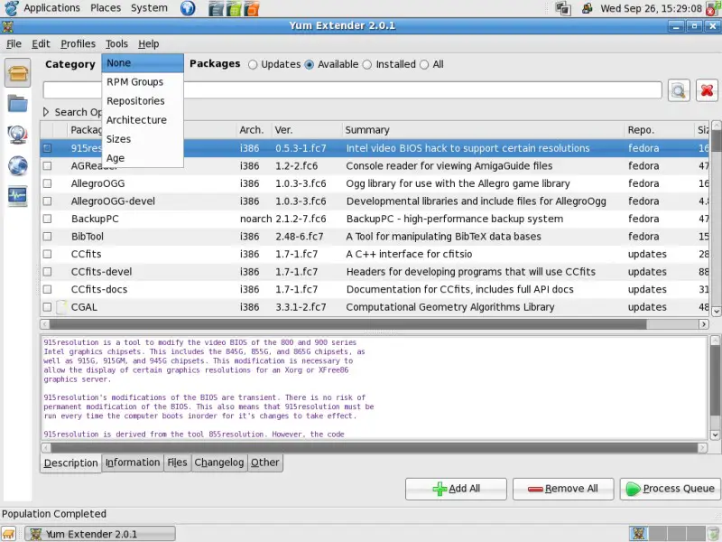
Task: Switch to the Changelog tab
Action: pyautogui.click(x=219, y=463)
